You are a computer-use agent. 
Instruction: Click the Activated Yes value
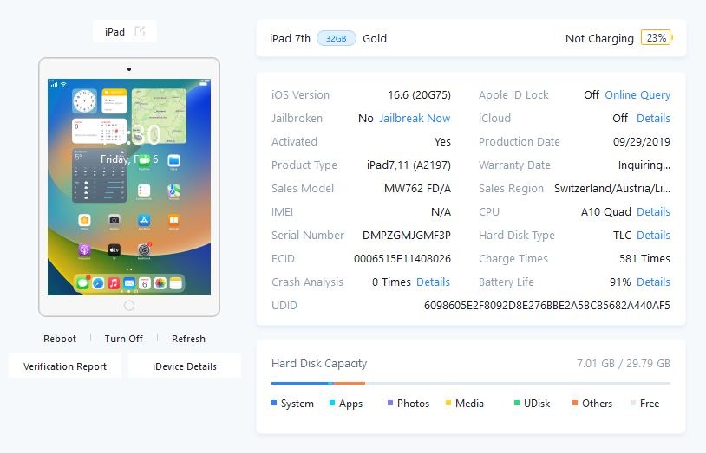click(x=442, y=142)
